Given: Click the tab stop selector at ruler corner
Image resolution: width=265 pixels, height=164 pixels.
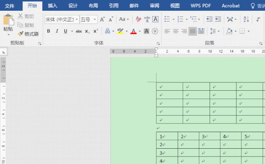Looking at the screenshot, I should point(4,52).
